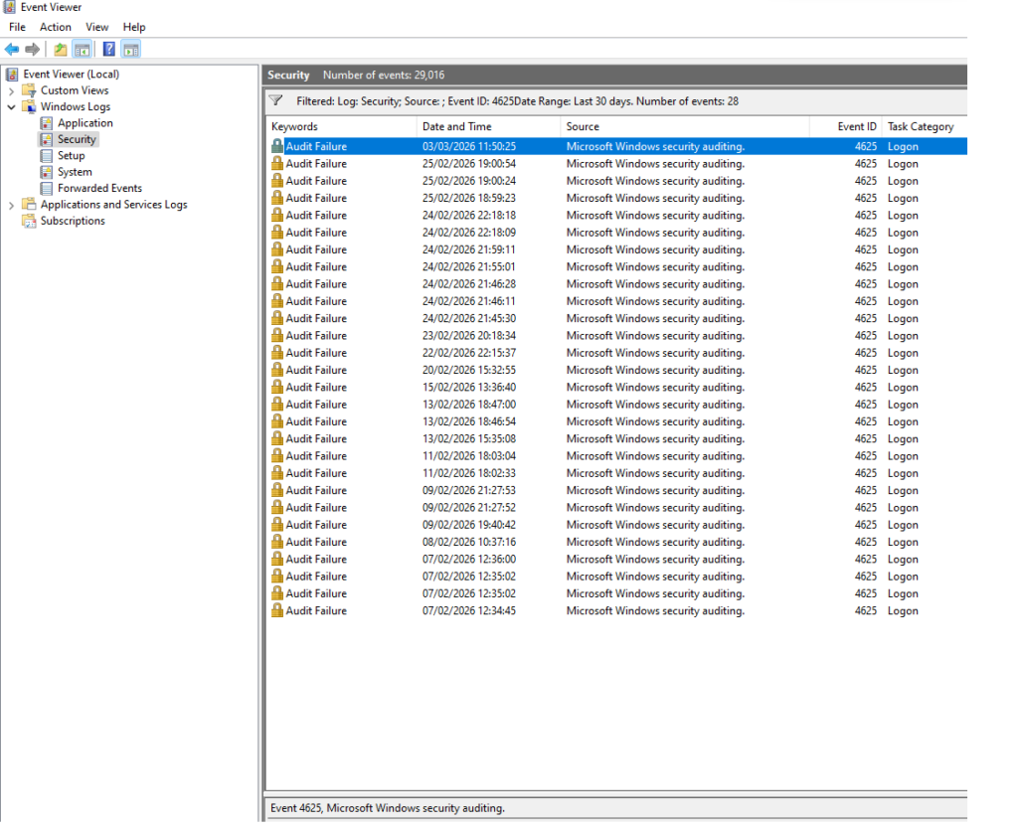The width and height of the screenshot is (1018, 829).
Task: Sort by the Date and Time column header
Action: [x=456, y=126]
